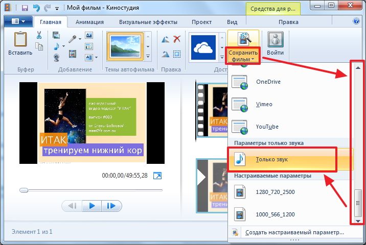Switch to the Визуальные эффекты tab
This screenshot has height=245, width=366.
point(148,22)
